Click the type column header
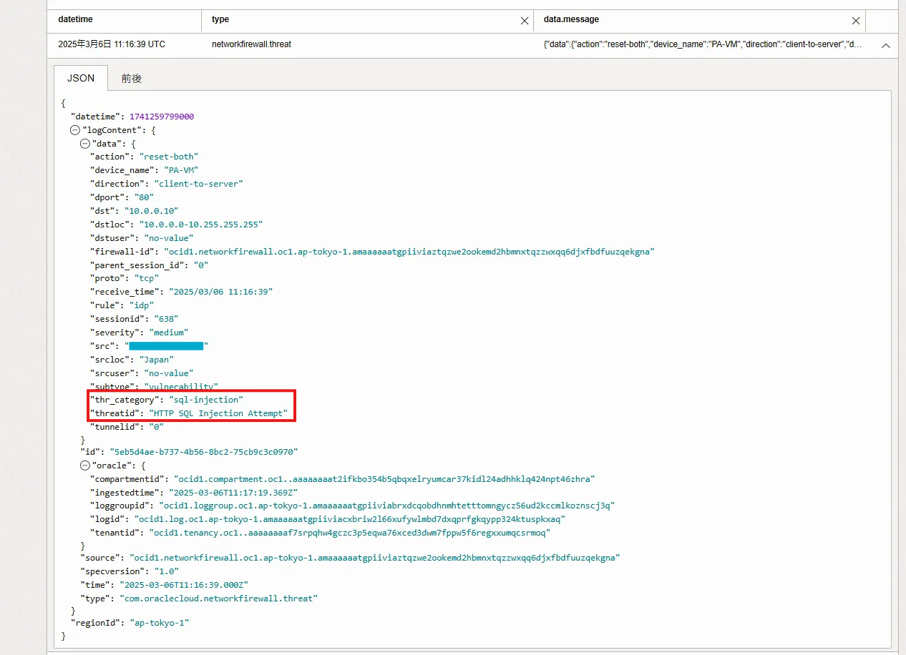Viewport: 906px width, 655px height. (x=220, y=20)
